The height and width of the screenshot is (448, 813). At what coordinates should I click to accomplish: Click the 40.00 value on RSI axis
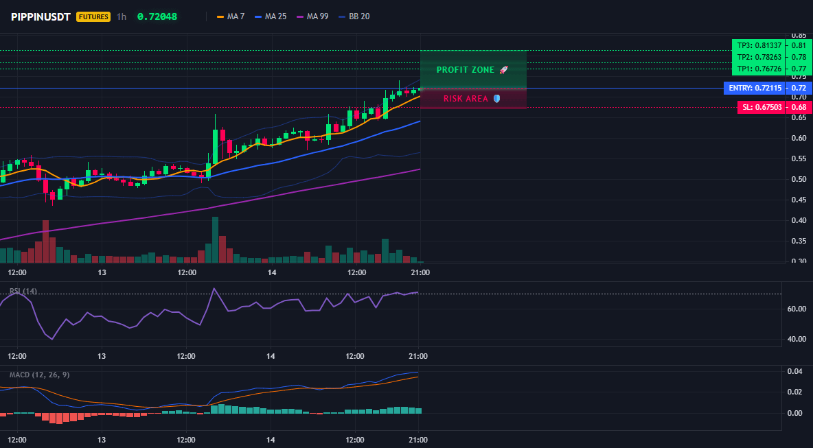(x=797, y=339)
